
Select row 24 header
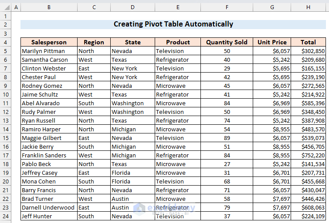(x=6, y=216)
